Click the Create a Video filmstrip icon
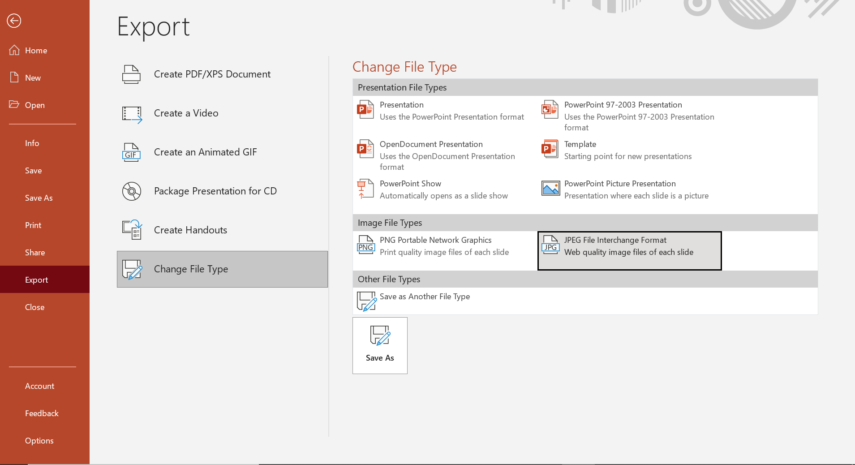This screenshot has width=855, height=465. (x=132, y=114)
